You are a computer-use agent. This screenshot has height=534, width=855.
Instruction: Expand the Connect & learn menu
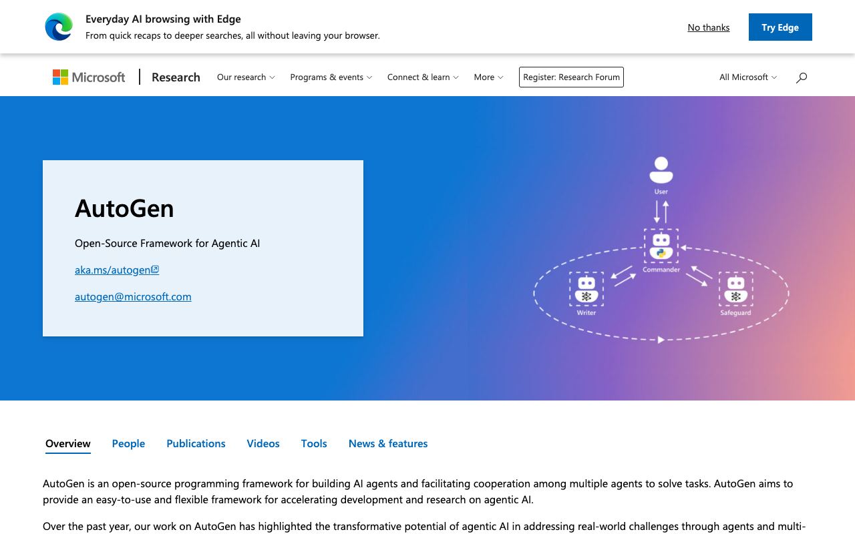click(x=423, y=77)
